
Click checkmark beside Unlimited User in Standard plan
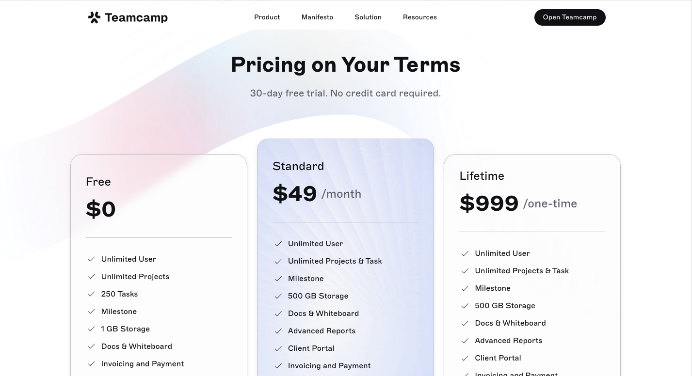point(278,244)
